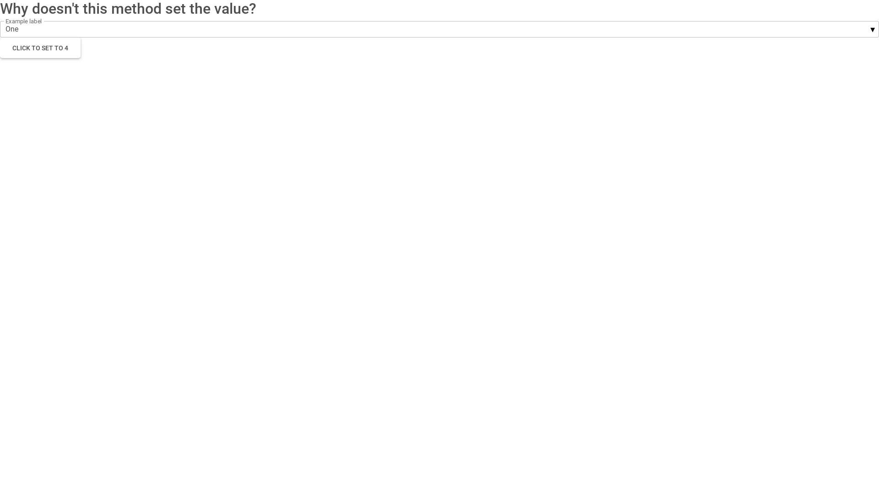Click the bordered select control

pyautogui.click(x=439, y=29)
